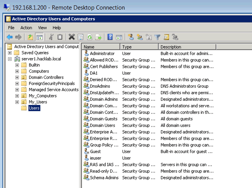The image size is (252, 188).
Task: Click the green Refresh icon
Action: (x=90, y=37)
